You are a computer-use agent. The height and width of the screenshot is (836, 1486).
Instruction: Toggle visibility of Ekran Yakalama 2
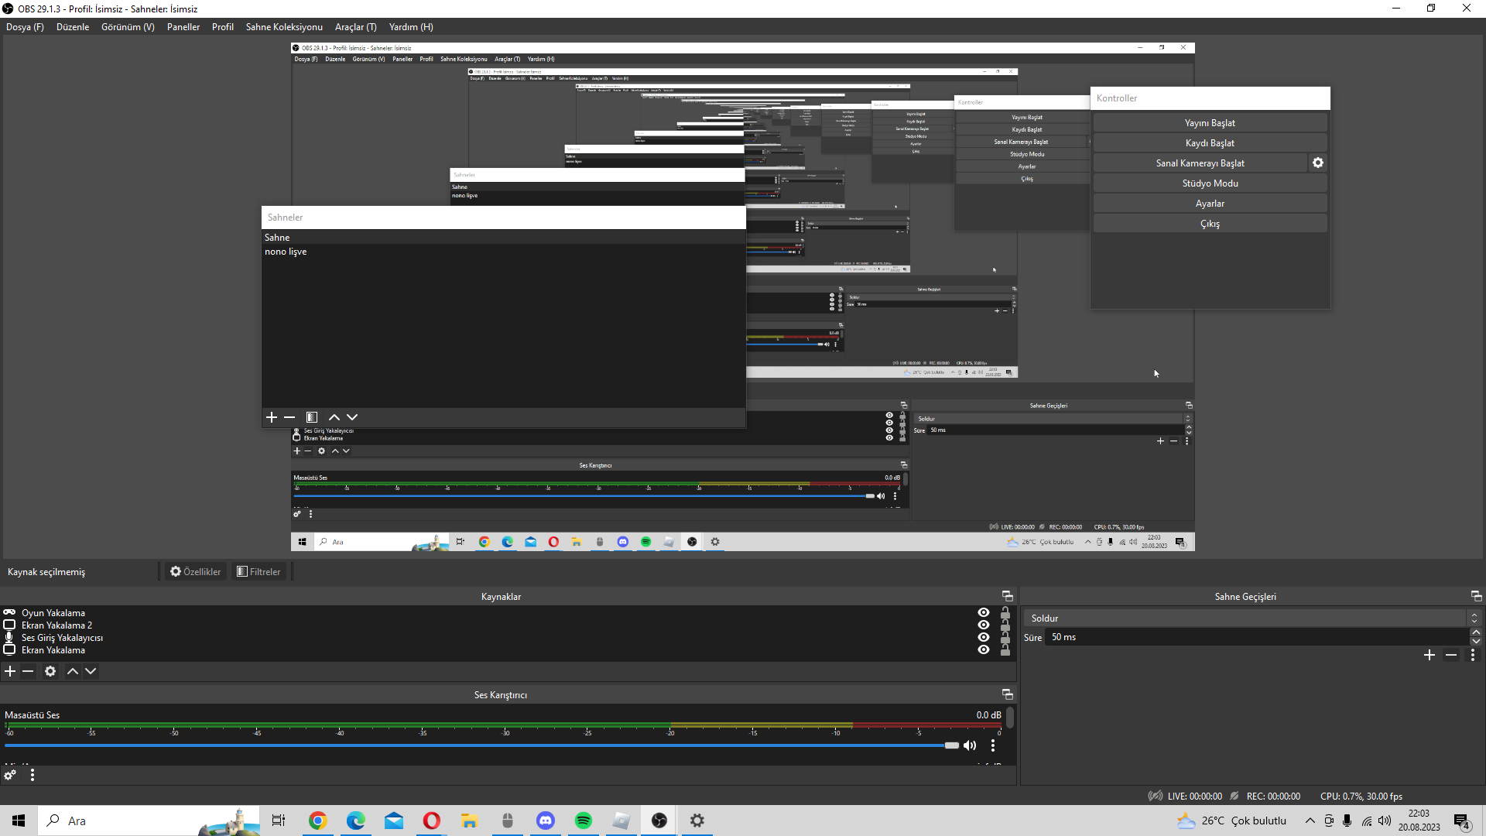pos(984,625)
